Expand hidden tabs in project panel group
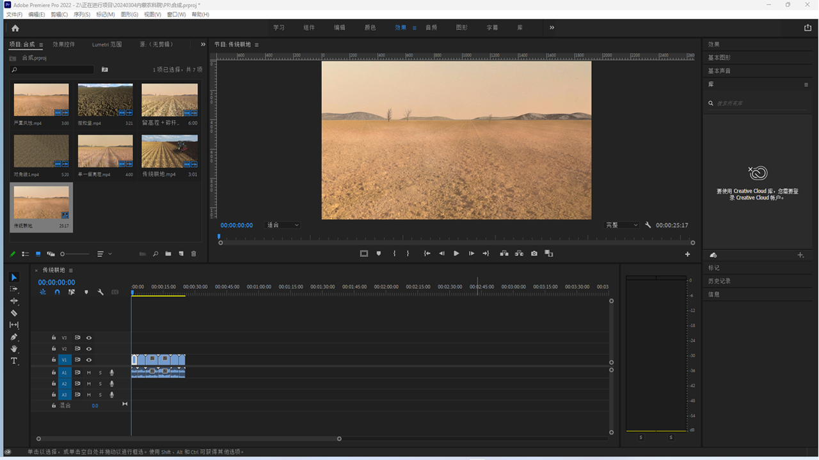The image size is (819, 460). tap(203, 44)
